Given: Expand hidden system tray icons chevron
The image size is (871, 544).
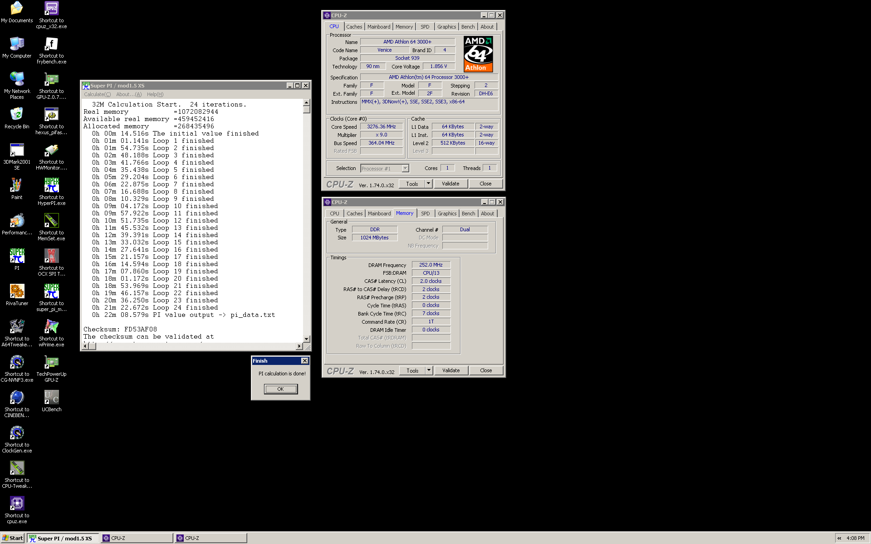Looking at the screenshot, I should tap(839, 538).
